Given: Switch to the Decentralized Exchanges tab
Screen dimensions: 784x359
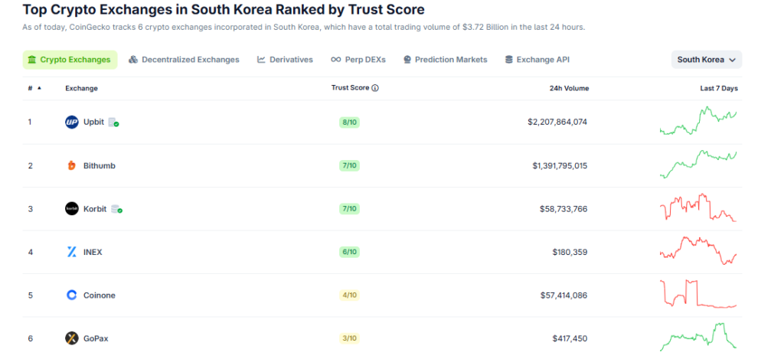Looking at the screenshot, I should click(x=184, y=60).
